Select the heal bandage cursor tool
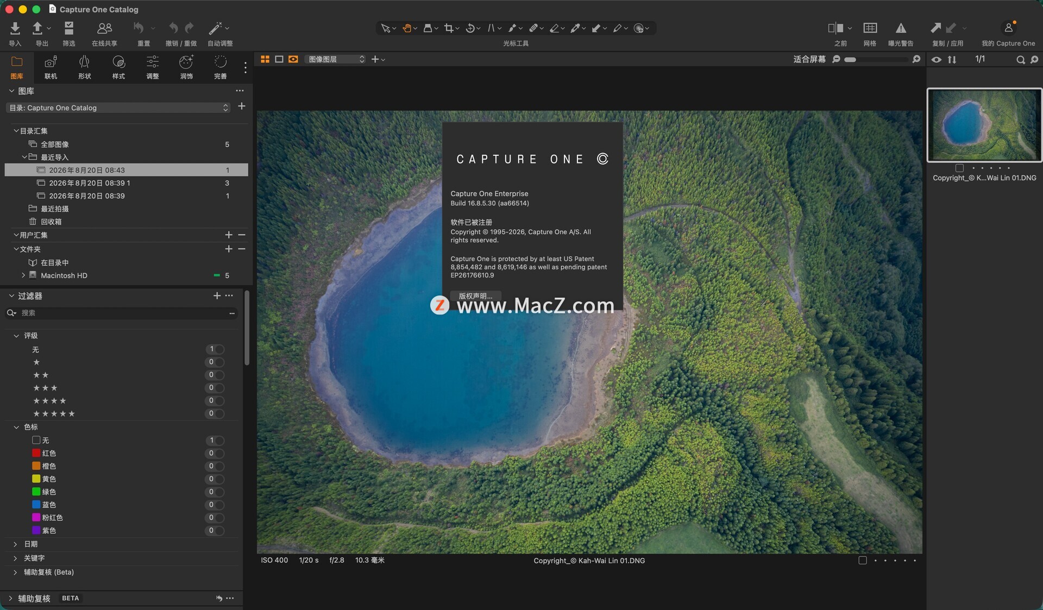 click(x=533, y=28)
